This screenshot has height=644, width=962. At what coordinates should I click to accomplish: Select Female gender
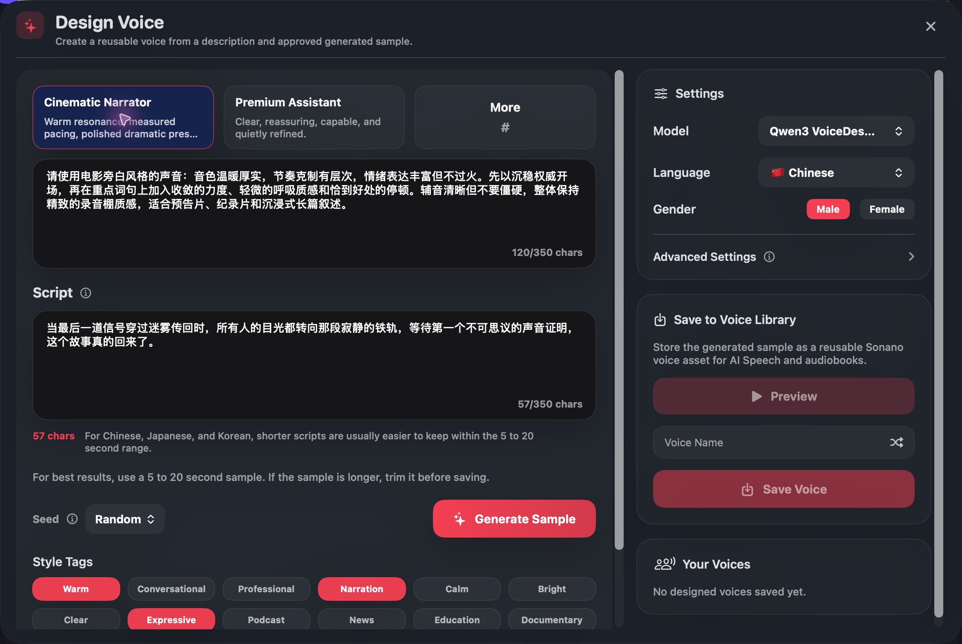coord(887,209)
